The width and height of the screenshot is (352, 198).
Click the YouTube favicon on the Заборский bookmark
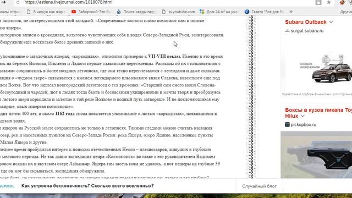tap(74, 12)
